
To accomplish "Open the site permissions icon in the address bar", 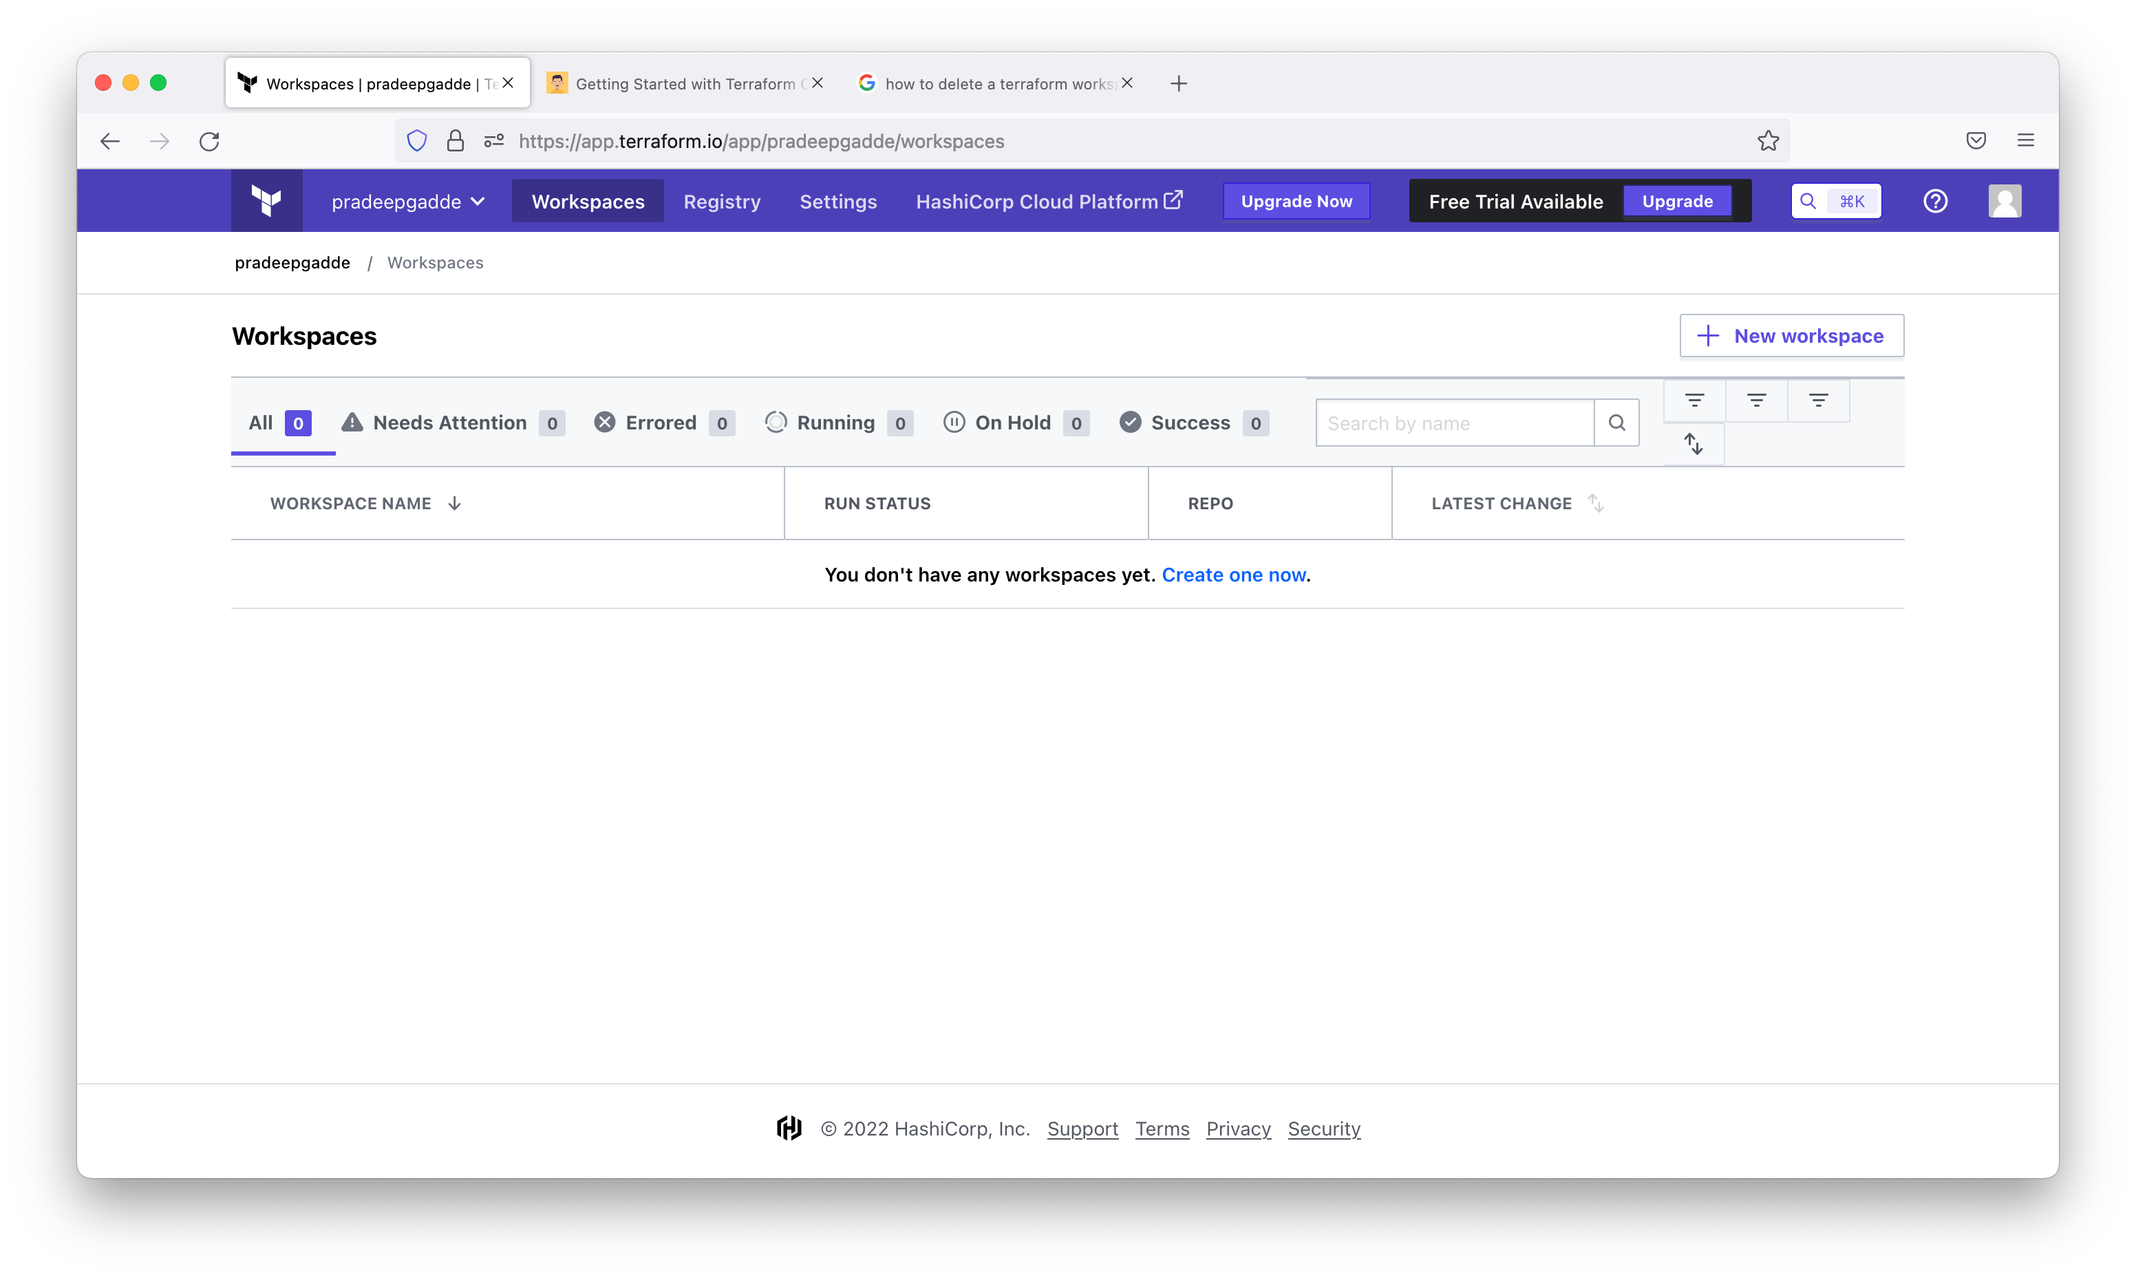I will click(494, 140).
